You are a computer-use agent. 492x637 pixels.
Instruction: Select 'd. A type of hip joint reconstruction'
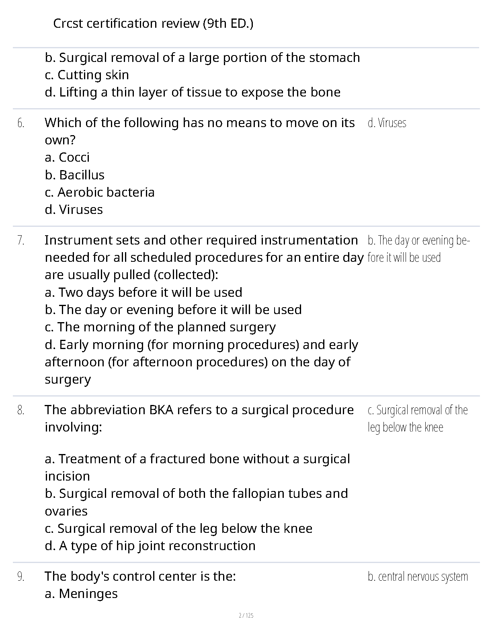click(150, 546)
